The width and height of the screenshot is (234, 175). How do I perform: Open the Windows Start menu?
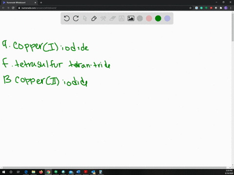3,172
